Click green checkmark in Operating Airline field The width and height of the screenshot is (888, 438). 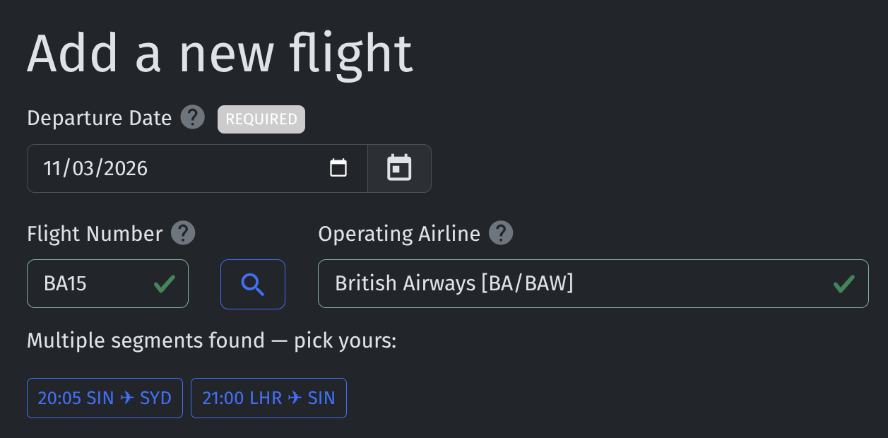pos(844,284)
